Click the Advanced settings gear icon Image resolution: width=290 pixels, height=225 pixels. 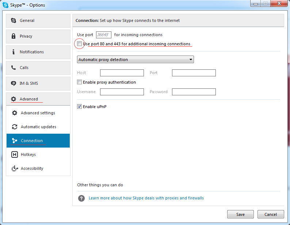pyautogui.click(x=15, y=113)
